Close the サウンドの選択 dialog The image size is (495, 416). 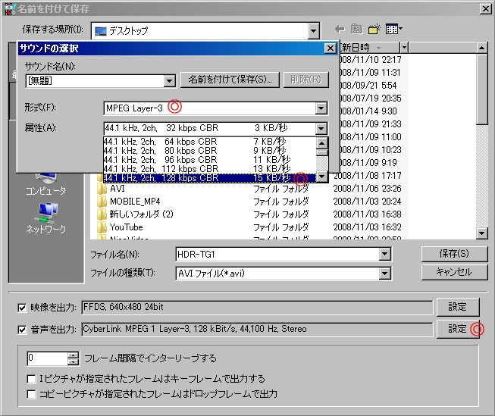coord(331,48)
